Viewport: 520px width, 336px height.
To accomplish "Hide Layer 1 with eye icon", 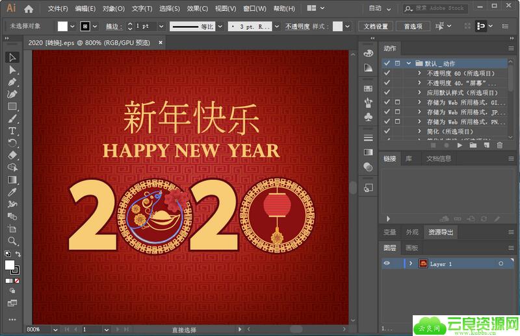I will 387,263.
